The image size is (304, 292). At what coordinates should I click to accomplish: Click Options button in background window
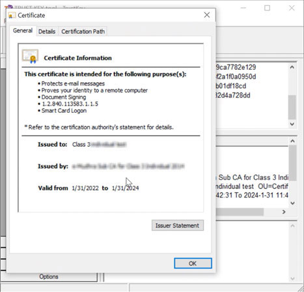pyautogui.click(x=49, y=276)
